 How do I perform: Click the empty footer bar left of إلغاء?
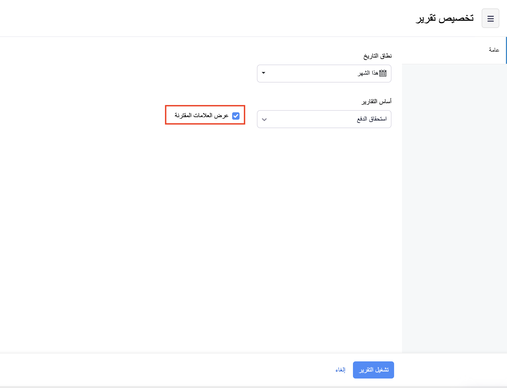click(x=158, y=370)
